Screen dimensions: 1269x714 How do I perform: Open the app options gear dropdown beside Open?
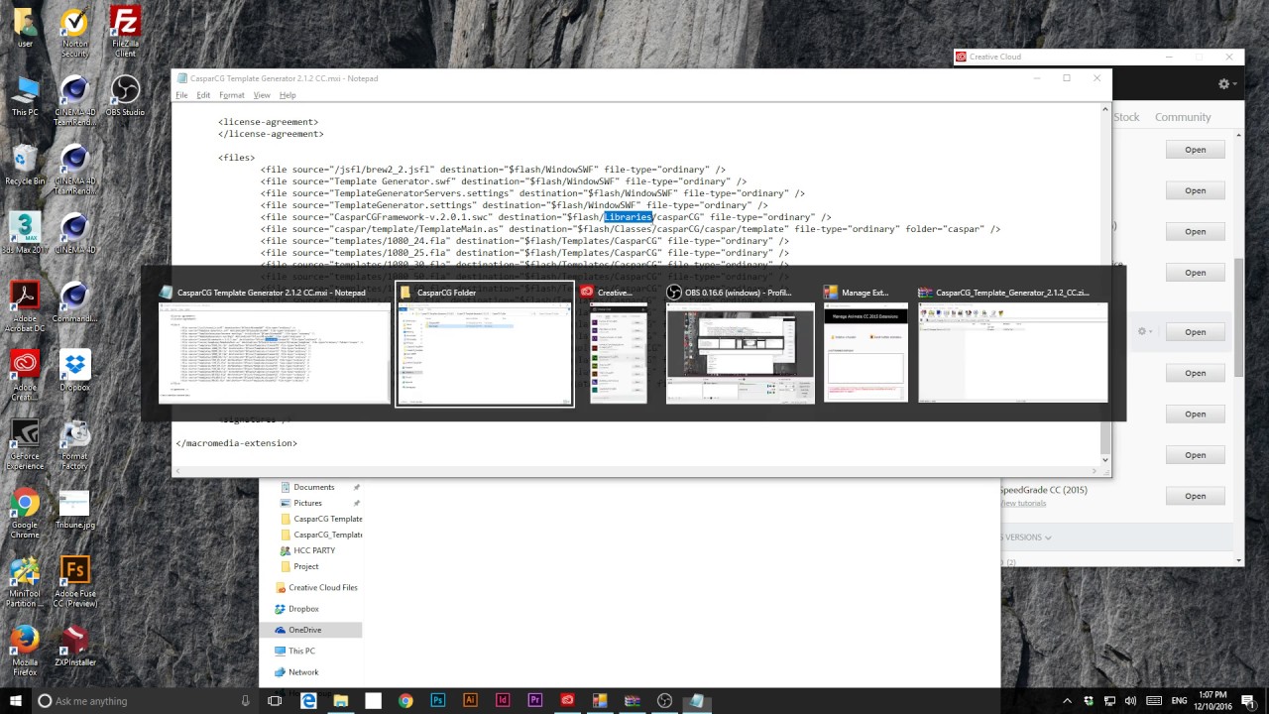coord(1145,331)
